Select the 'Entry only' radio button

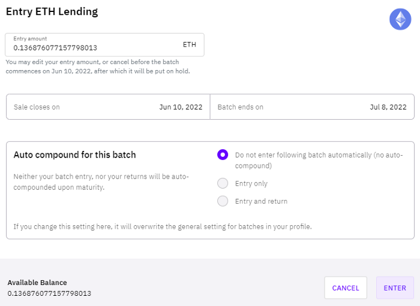[223, 183]
